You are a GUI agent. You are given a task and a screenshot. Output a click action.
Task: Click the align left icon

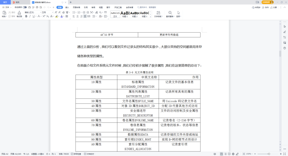[x=74, y=16]
